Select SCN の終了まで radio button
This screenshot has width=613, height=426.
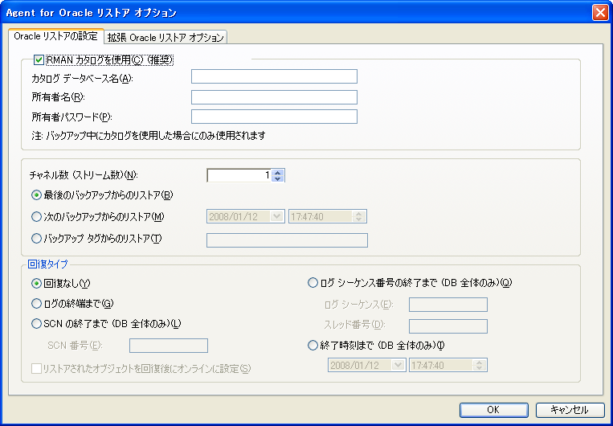pos(36,323)
